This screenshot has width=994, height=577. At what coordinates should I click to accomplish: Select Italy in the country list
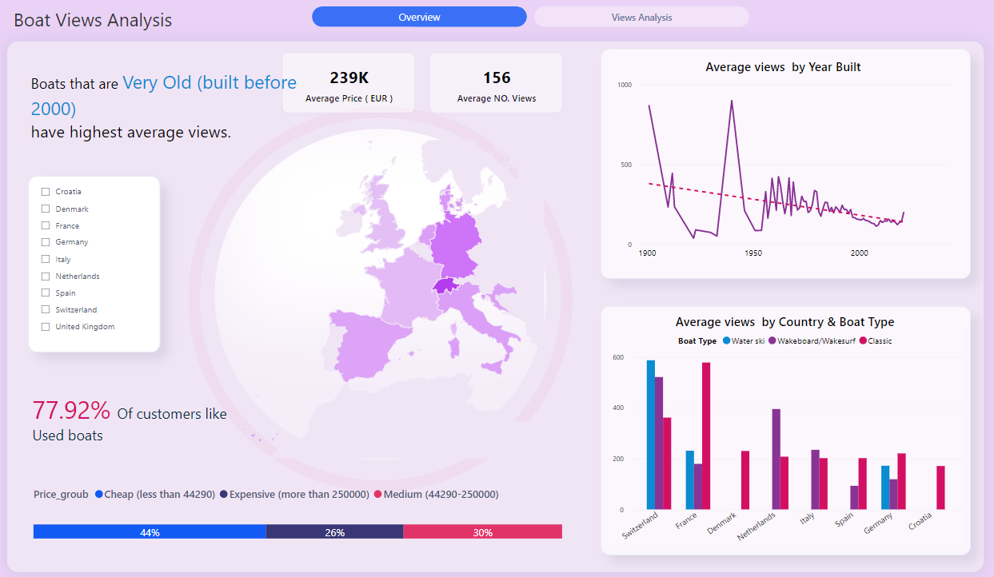(x=45, y=259)
